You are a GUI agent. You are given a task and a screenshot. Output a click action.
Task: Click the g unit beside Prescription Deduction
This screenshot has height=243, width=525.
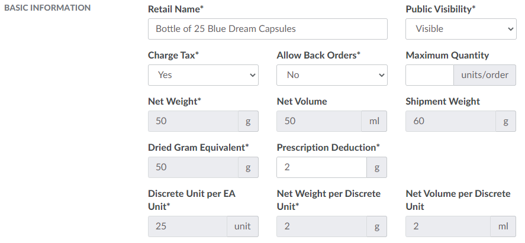pyautogui.click(x=376, y=167)
